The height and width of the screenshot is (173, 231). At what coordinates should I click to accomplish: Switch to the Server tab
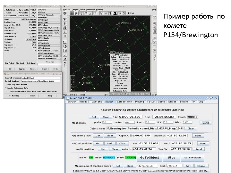pyautogui.click(x=72, y=102)
